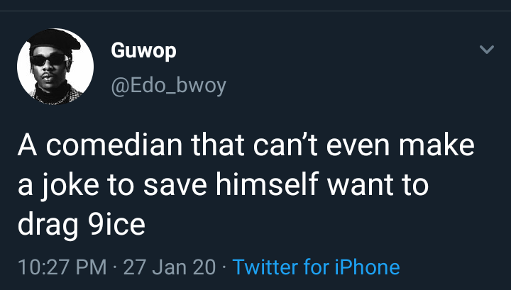Click the word "make" in the tweet
The width and height of the screenshot is (511, 290).
436,145
